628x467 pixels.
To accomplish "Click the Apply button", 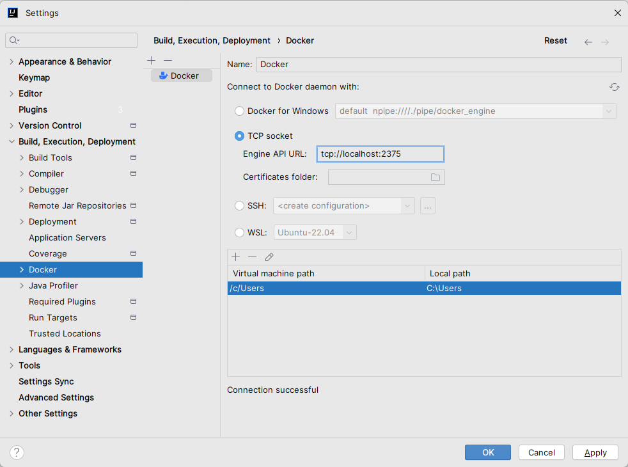I will point(595,452).
